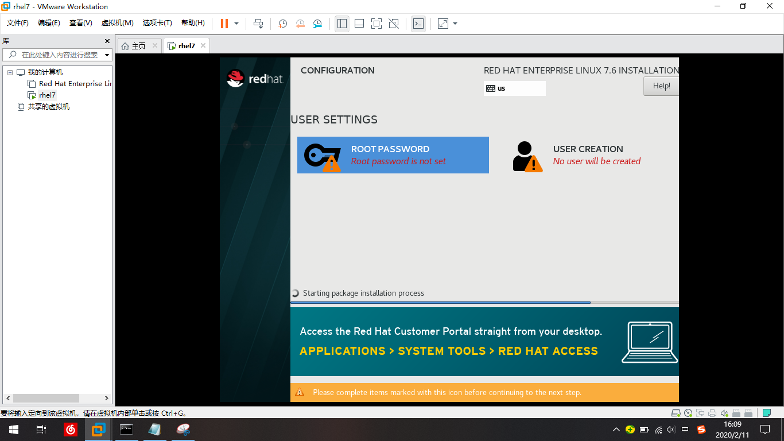Select Red Hat Enterprise Linux VM in library
The width and height of the screenshot is (784, 441).
point(69,84)
